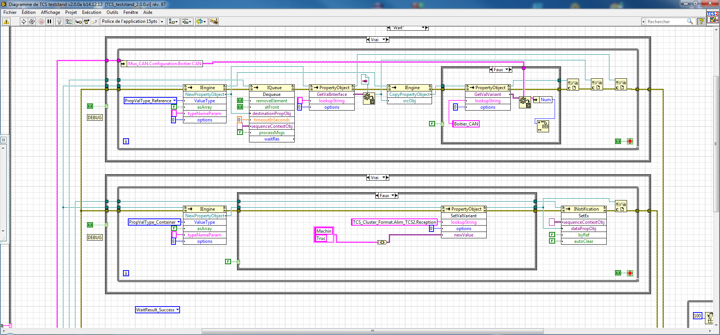This screenshot has height=335, width=720.
Task: Open the Distribute Objects dropdown
Action: tap(187, 21)
